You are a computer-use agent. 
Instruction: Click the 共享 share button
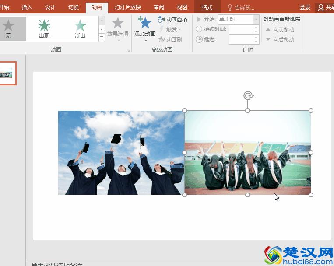[326, 8]
